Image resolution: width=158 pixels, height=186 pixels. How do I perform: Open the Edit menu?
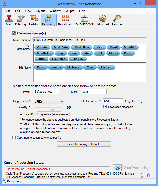(x=18, y=11)
